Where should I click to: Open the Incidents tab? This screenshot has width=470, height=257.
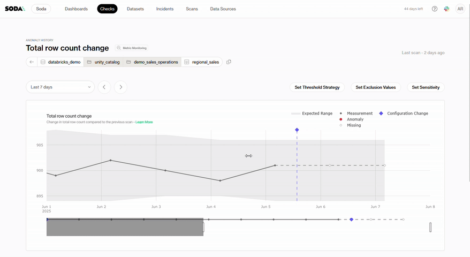pyautogui.click(x=164, y=9)
